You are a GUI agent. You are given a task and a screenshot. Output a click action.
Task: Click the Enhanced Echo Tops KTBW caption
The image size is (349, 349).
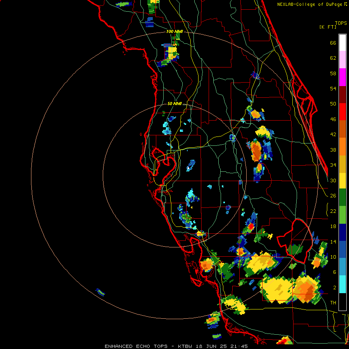pyautogui.click(x=176, y=346)
